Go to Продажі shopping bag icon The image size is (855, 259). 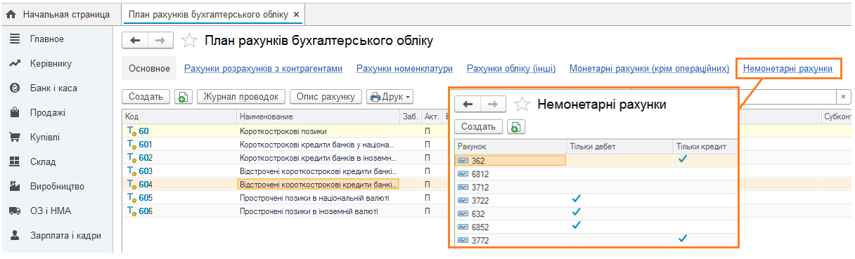[x=14, y=112]
